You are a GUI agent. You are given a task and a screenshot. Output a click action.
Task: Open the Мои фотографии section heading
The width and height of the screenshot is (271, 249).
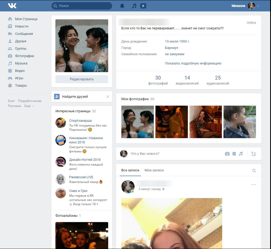[135, 99]
